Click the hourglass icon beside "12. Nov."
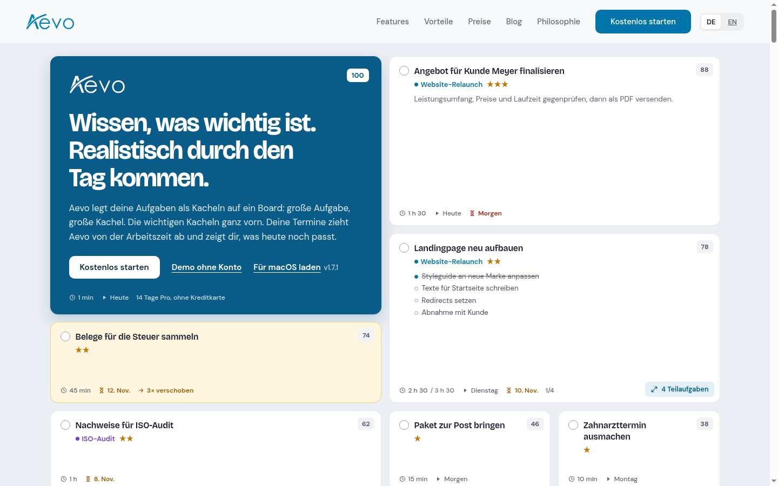This screenshot has height=486, width=778. 102,390
